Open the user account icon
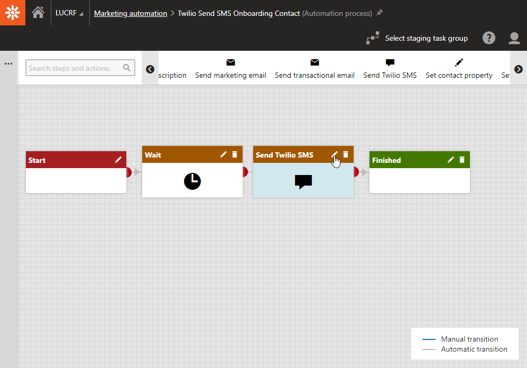The image size is (527, 368). click(x=514, y=38)
